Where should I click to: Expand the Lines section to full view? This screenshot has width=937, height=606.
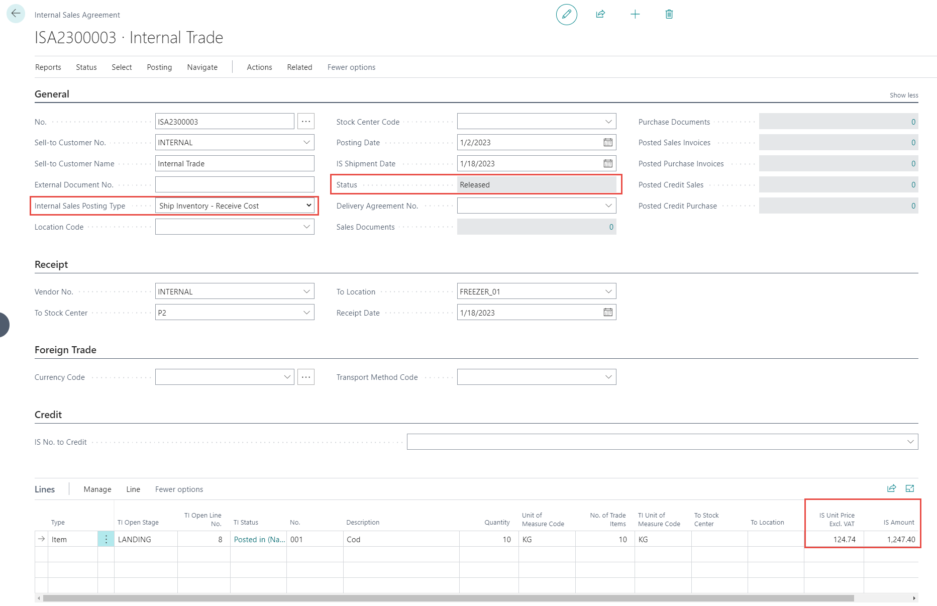(x=910, y=488)
